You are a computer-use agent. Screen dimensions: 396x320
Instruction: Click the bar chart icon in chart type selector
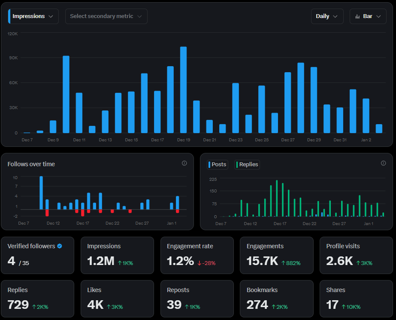click(x=357, y=16)
